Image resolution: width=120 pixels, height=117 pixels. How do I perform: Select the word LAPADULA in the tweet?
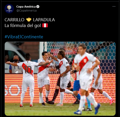[44, 20]
